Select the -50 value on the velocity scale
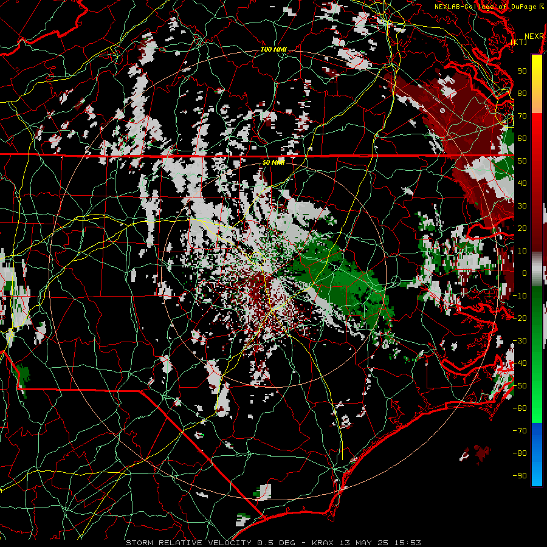This screenshot has height=547, width=547. [x=520, y=386]
